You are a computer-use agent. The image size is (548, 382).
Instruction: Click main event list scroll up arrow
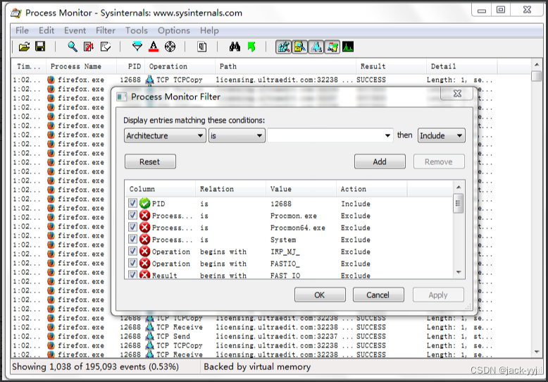click(537, 65)
